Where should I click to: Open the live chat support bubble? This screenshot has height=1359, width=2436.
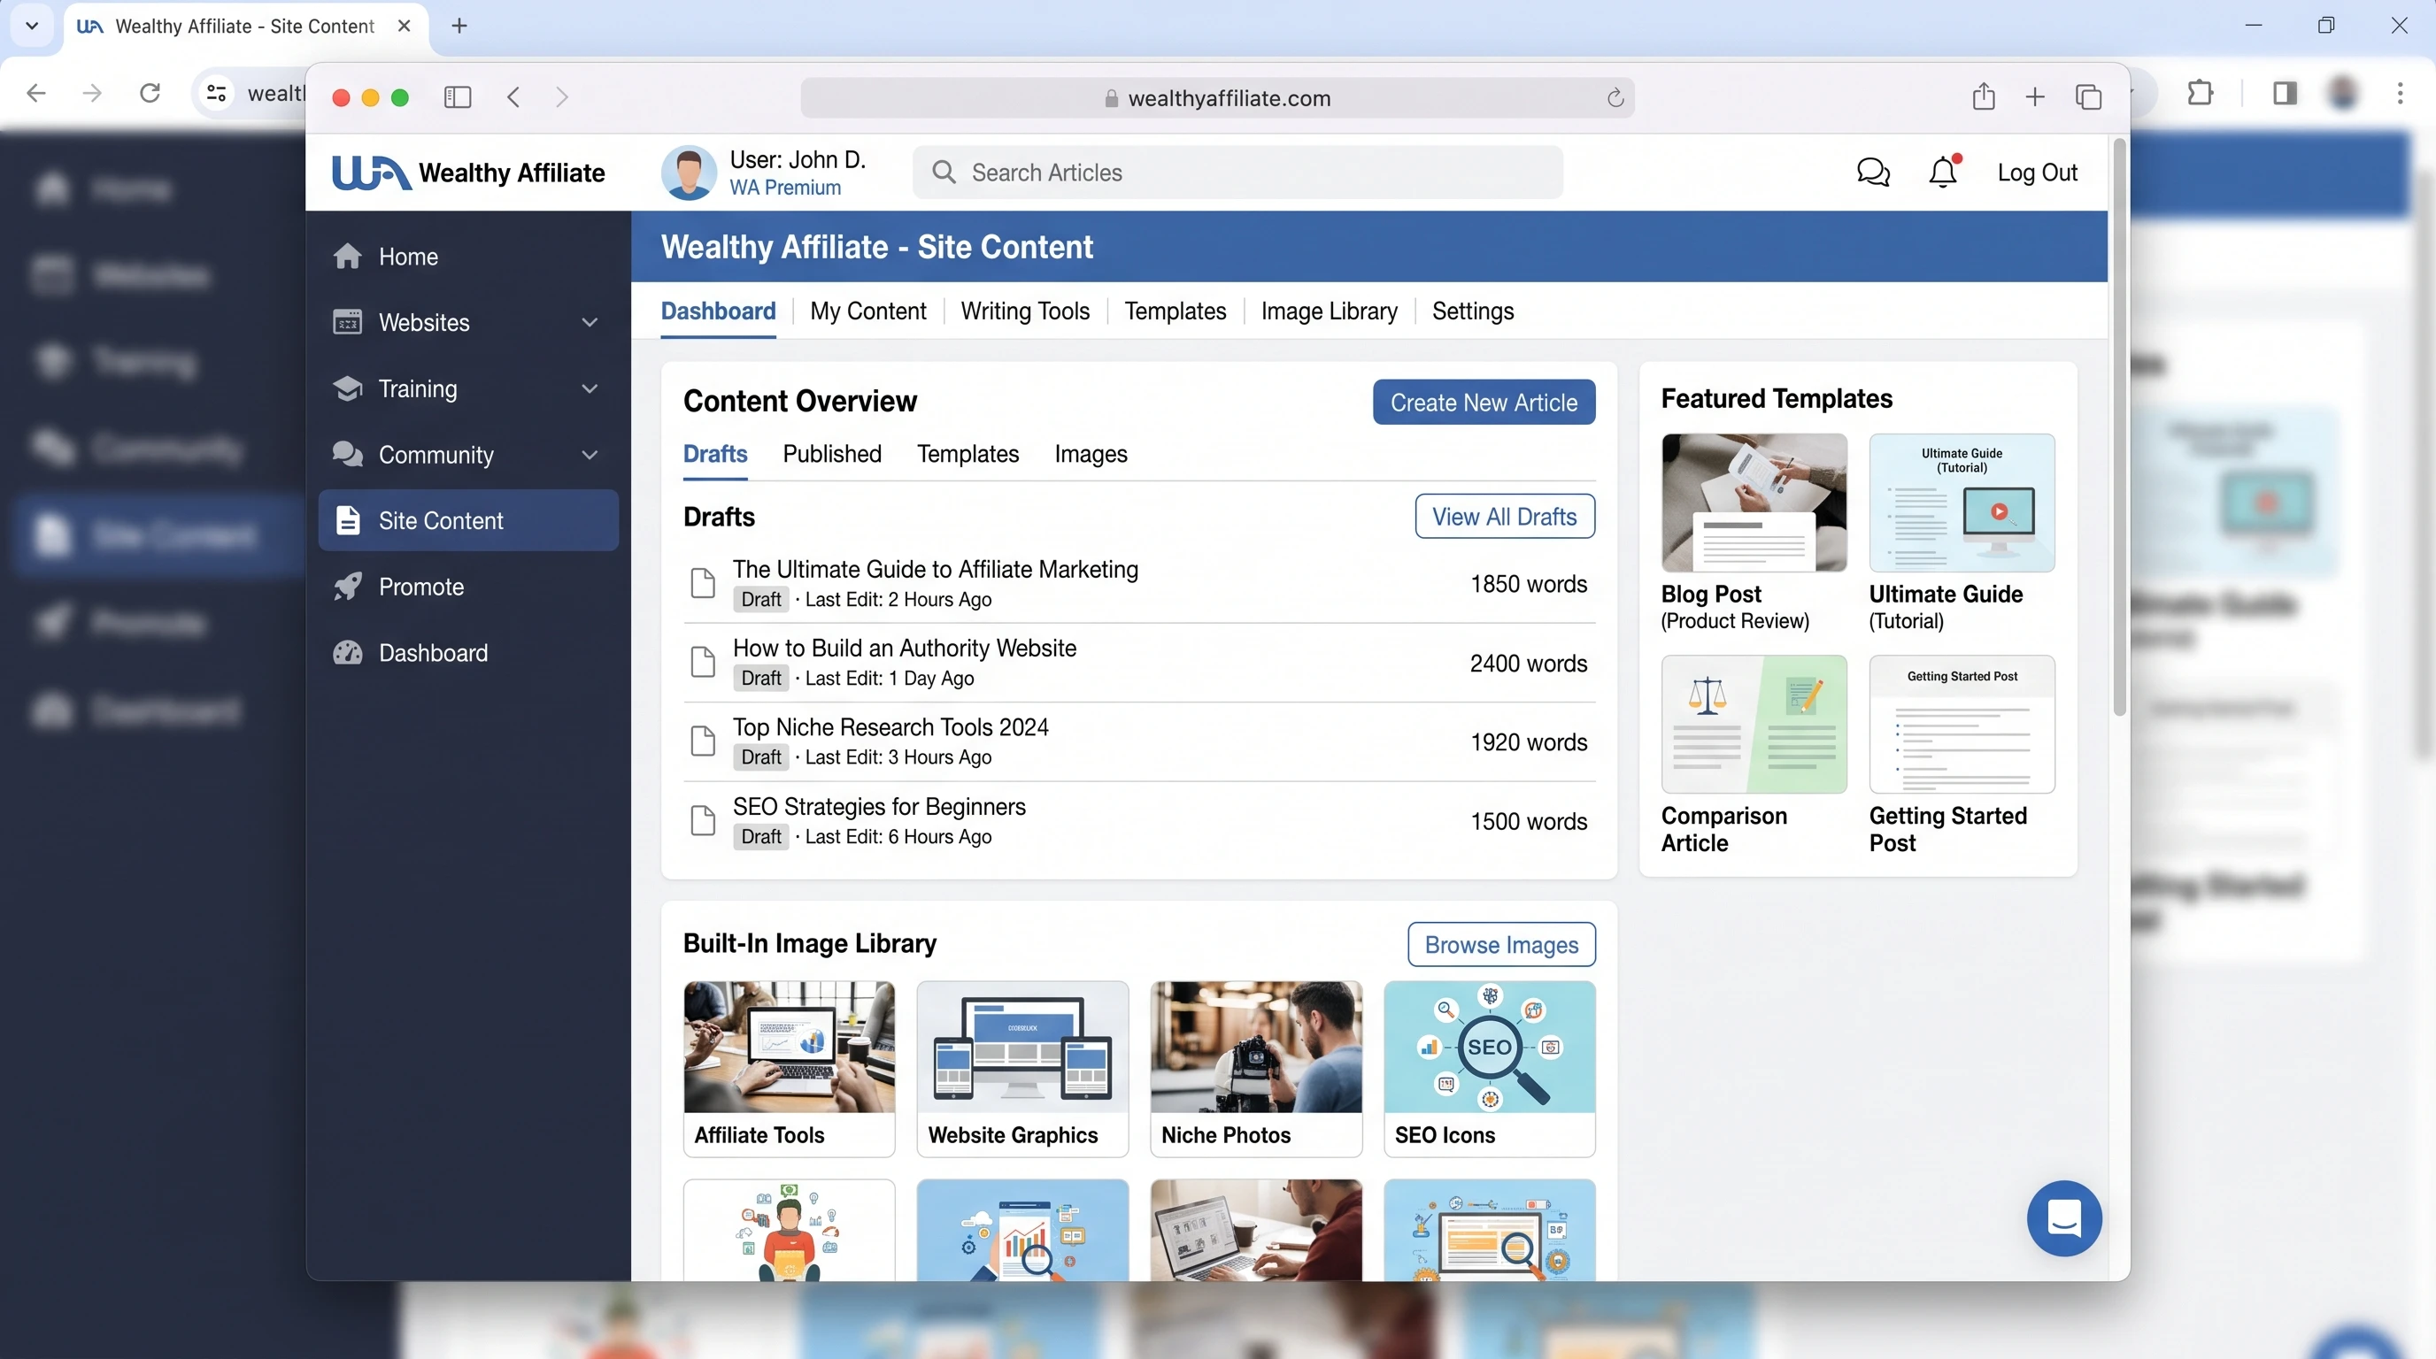2063,1217
